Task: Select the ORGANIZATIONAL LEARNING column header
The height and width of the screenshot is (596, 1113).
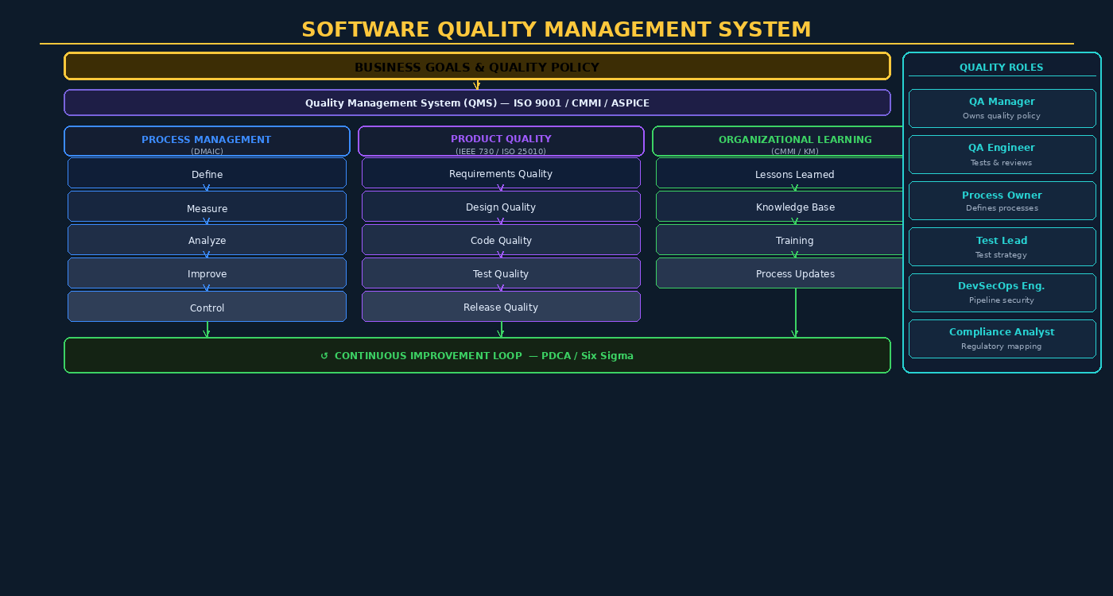Action: click(x=795, y=141)
